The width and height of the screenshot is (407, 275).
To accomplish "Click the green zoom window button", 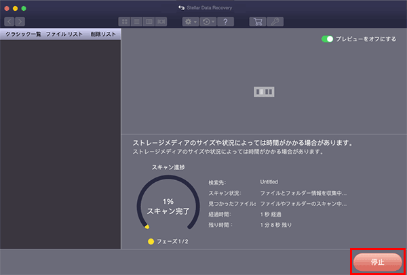I will coord(24,8).
